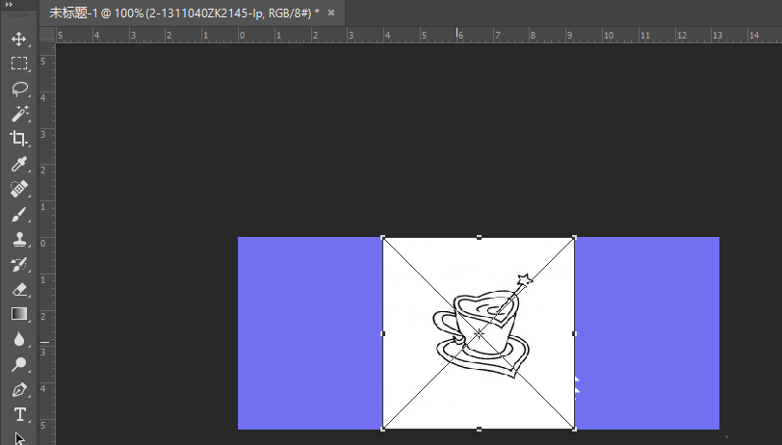Select the Dodge tool

(x=19, y=364)
